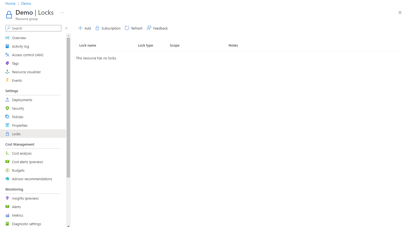Collapse the sidebar with double chevron
The width and height of the screenshot is (408, 227).
coord(66,28)
